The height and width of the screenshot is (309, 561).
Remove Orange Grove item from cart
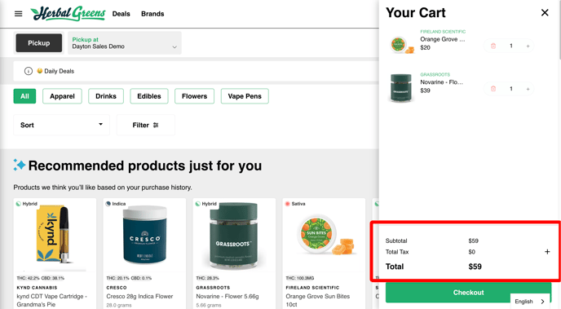click(493, 46)
